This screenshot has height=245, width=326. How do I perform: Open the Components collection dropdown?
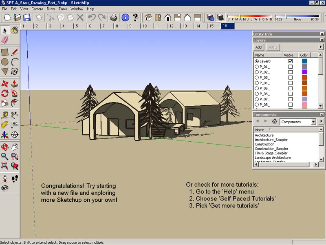313,122
